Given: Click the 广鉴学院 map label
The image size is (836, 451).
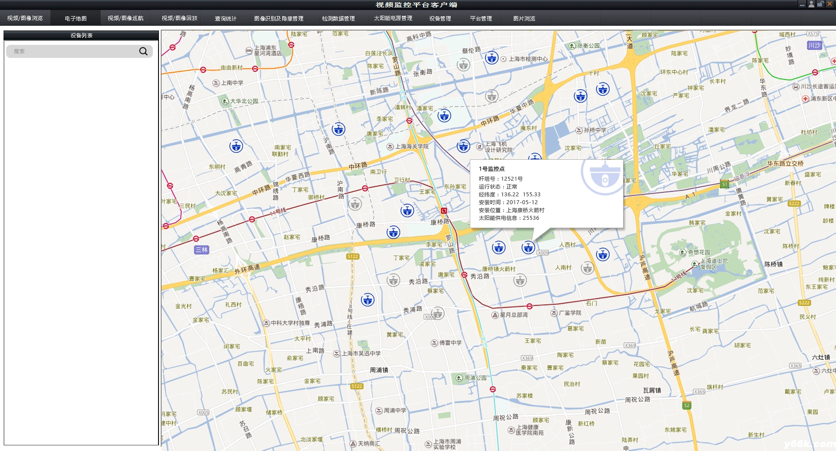Looking at the screenshot, I should [570, 313].
